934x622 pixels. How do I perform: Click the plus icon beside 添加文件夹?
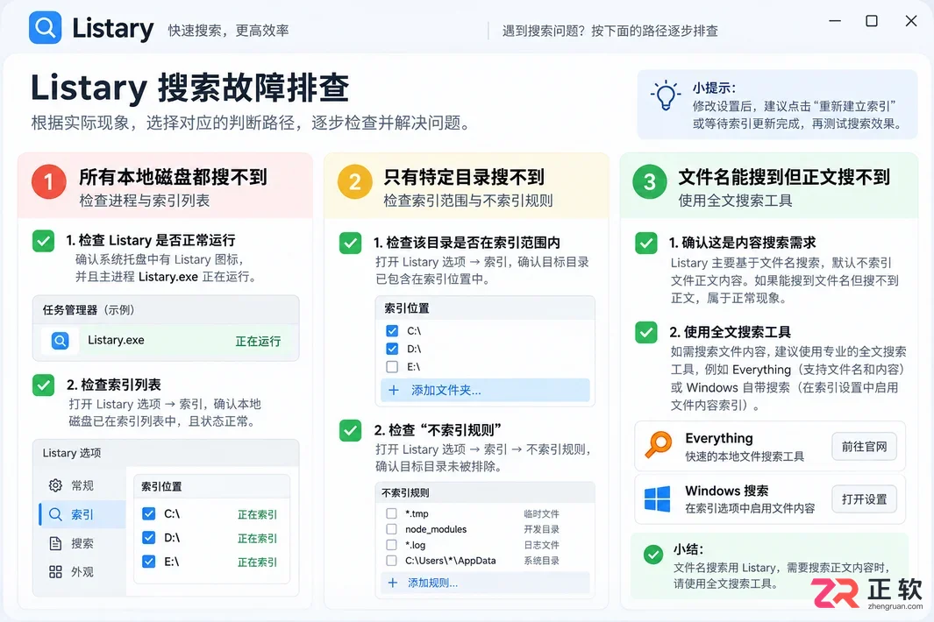tap(393, 391)
